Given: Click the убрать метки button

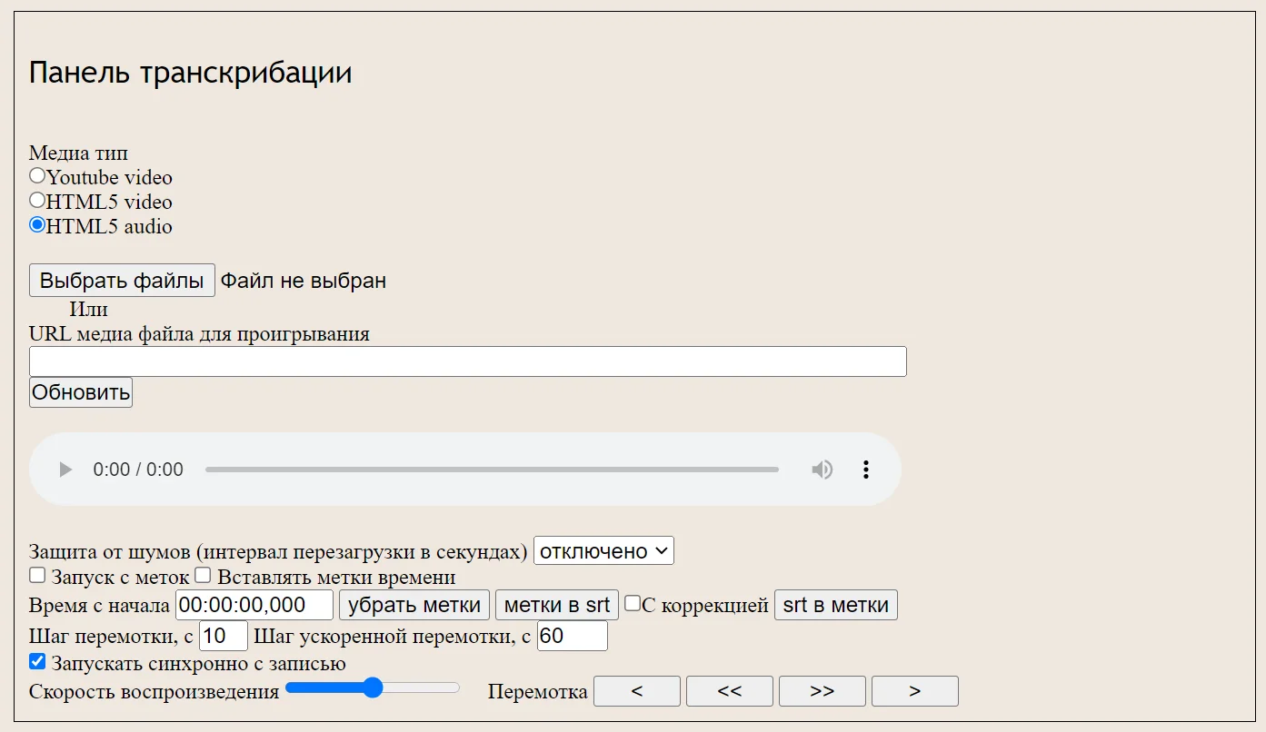Looking at the screenshot, I should [x=414, y=605].
